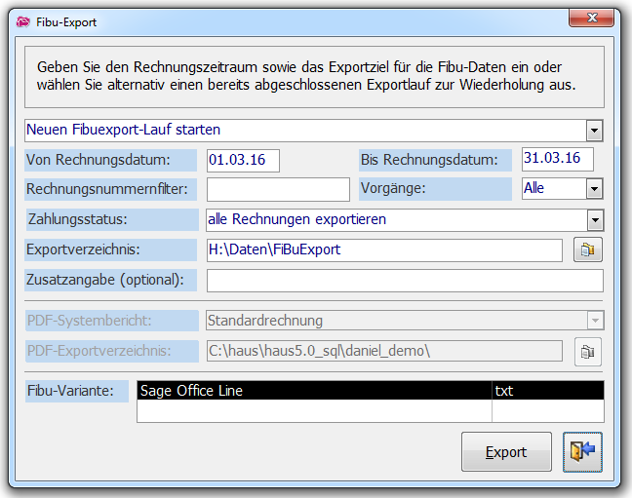Image resolution: width=632 pixels, height=498 pixels.
Task: Click the Von Rechnungsdatum date field
Action: click(243, 160)
